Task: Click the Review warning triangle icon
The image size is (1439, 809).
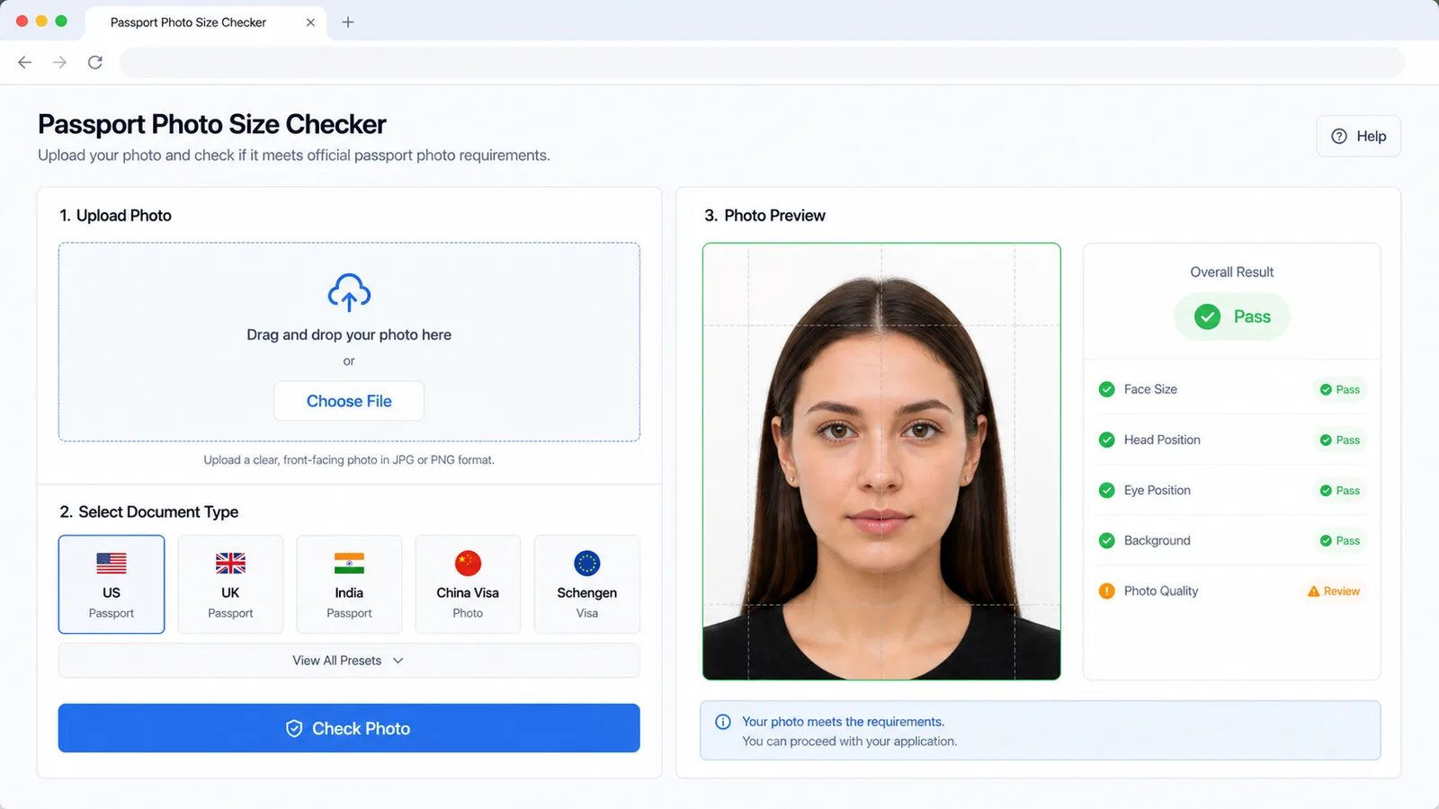Action: coord(1313,591)
